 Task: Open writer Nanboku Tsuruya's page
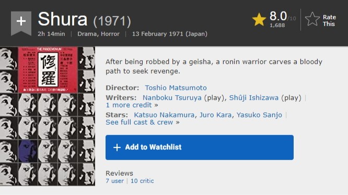[172, 97]
